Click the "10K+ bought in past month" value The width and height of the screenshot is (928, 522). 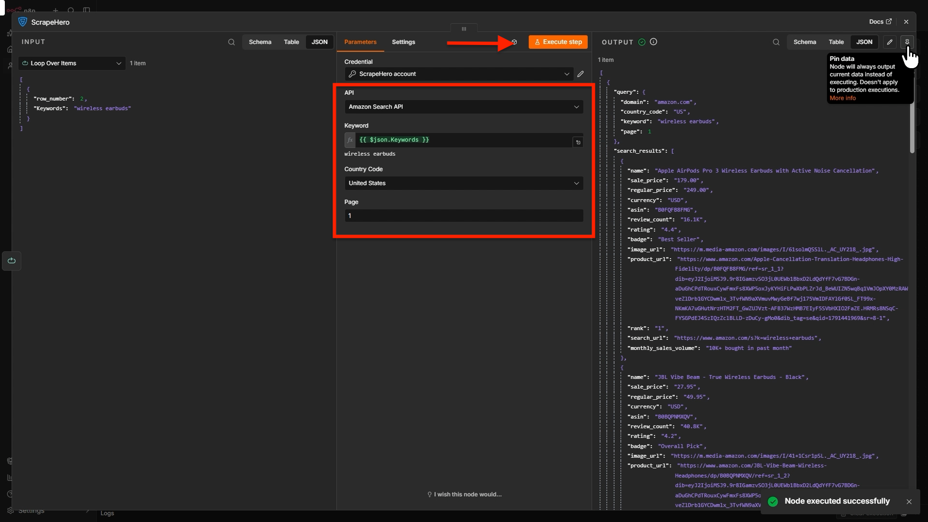coord(749,348)
